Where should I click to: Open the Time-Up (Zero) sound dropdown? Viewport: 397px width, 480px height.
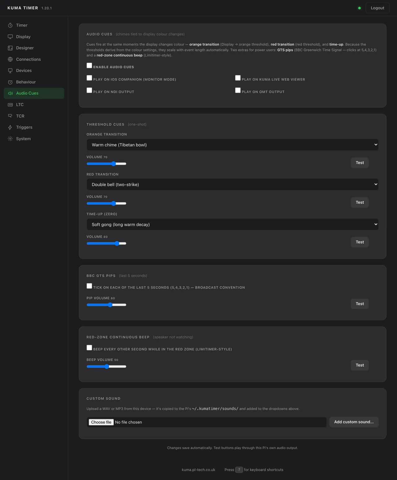tap(232, 224)
